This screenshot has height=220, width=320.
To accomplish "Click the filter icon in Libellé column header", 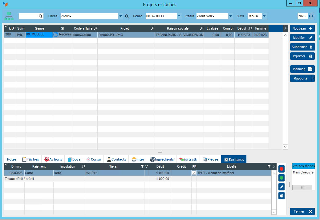I will [x=269, y=166].
